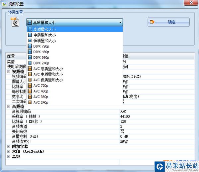Click the 音量控制 (+dB) row label
Image resolution: width=199 pixels, height=172 pixels.
click(x=25, y=136)
